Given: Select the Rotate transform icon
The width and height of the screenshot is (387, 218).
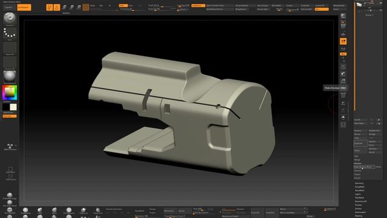Looking at the screenshot, I should [x=79, y=7].
